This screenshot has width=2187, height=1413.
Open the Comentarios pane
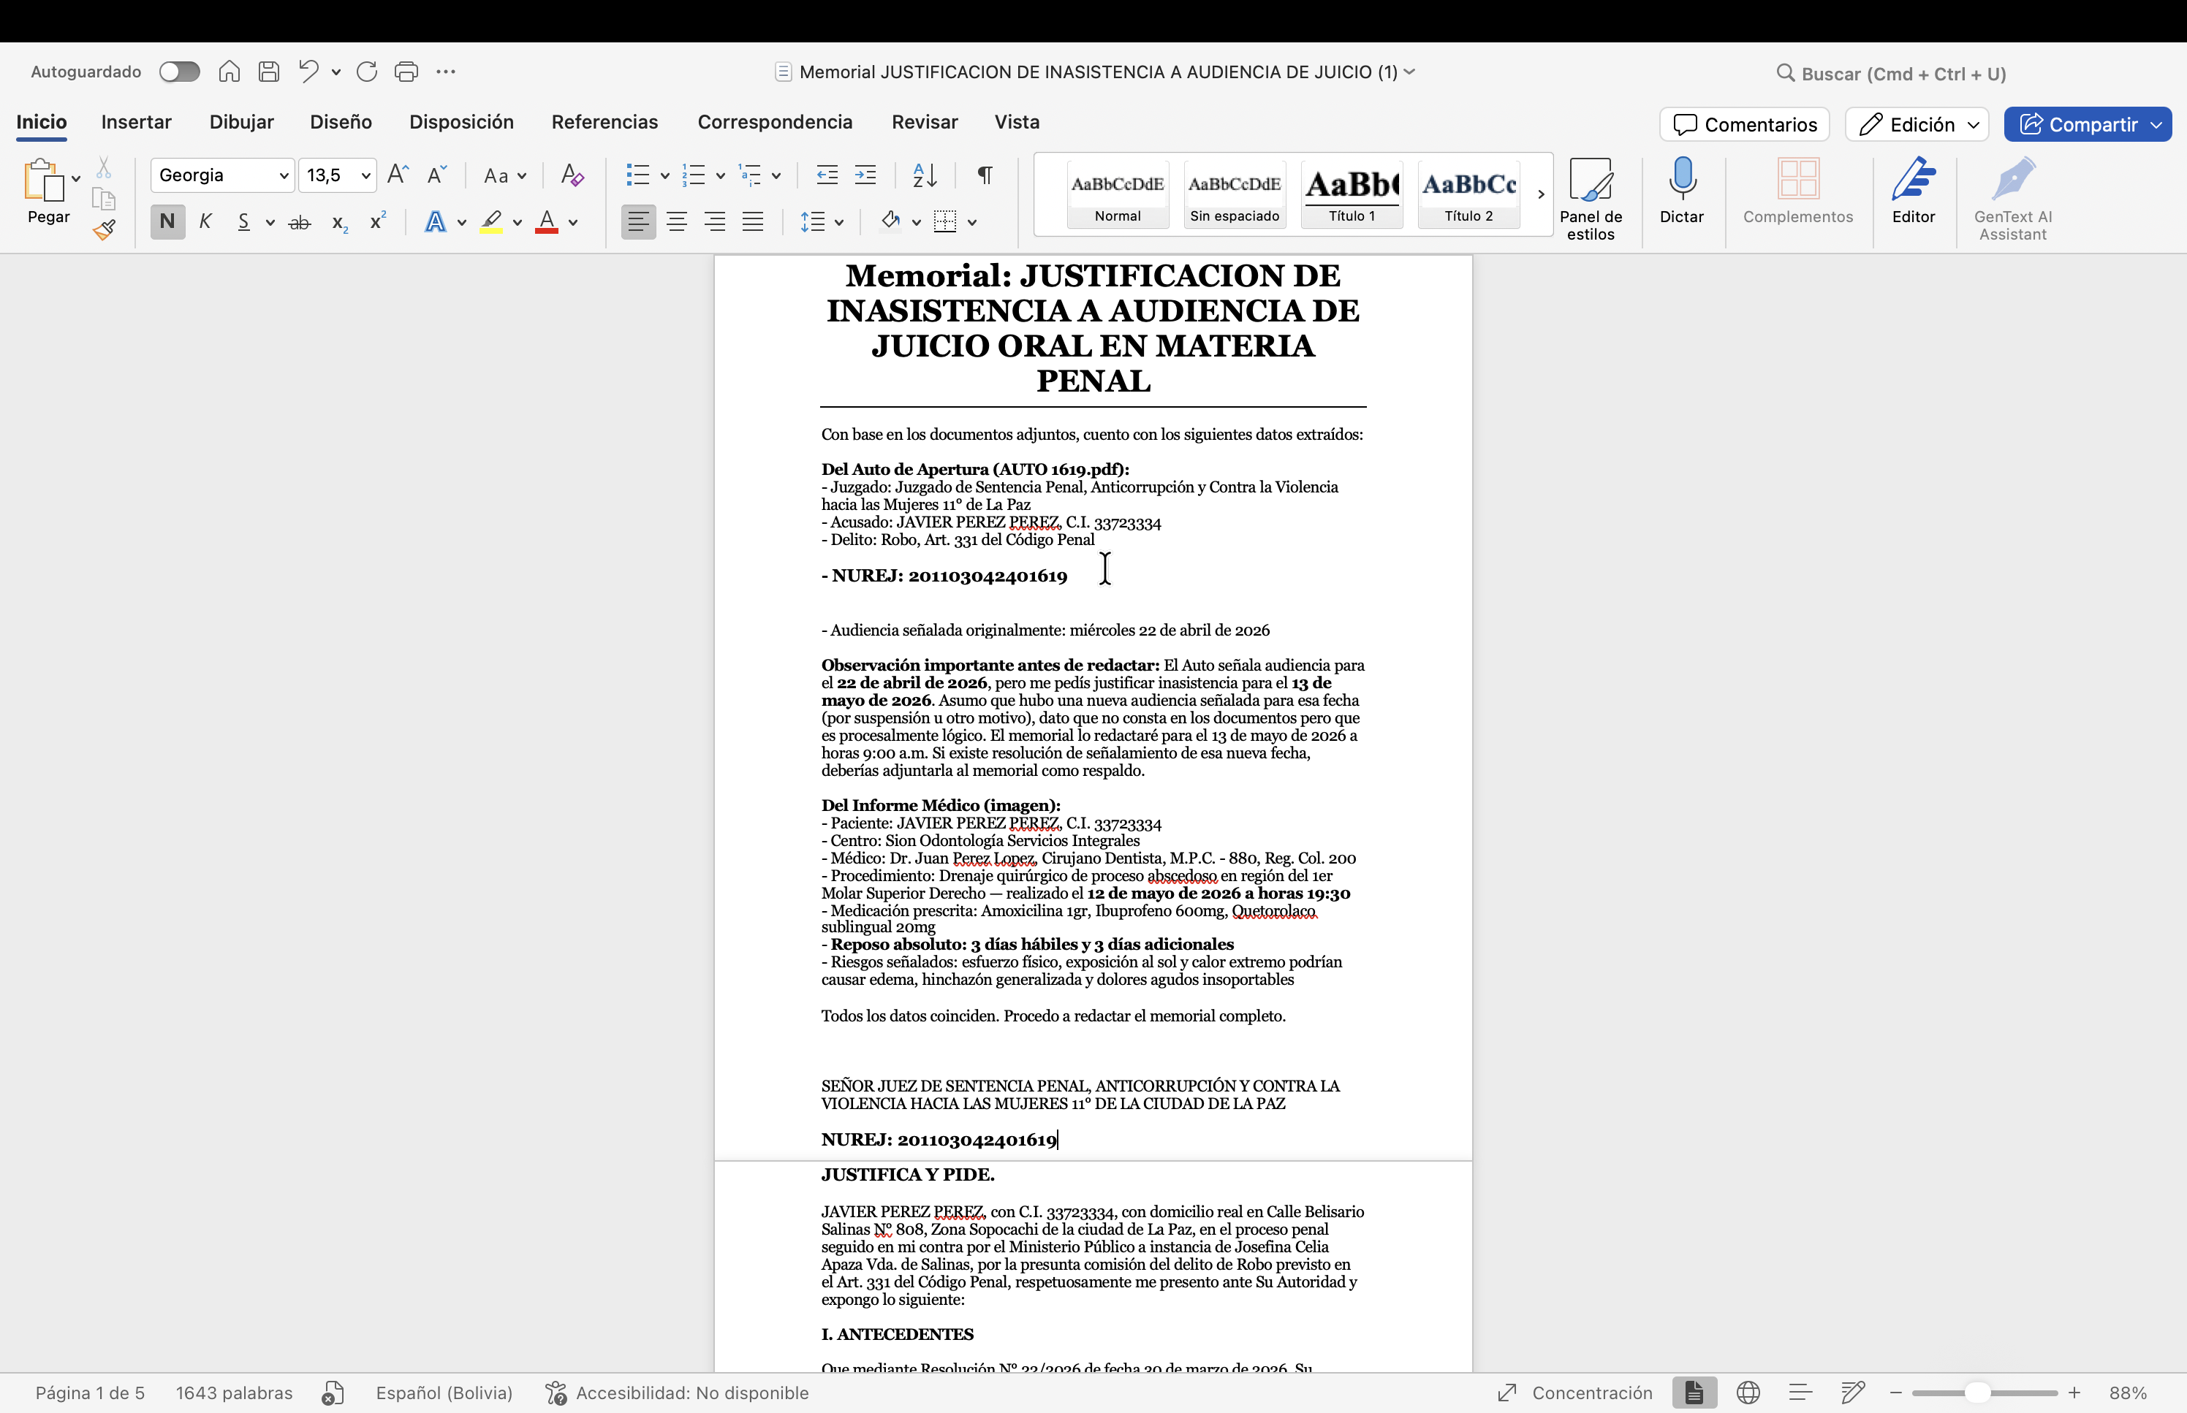1744,125
